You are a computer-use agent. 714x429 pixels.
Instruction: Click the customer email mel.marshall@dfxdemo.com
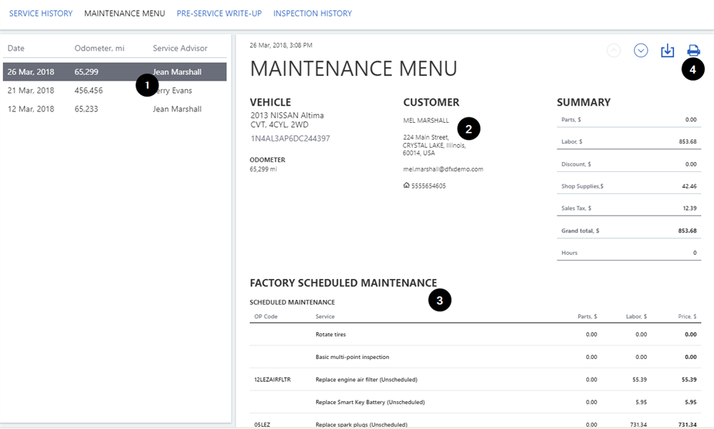click(443, 169)
